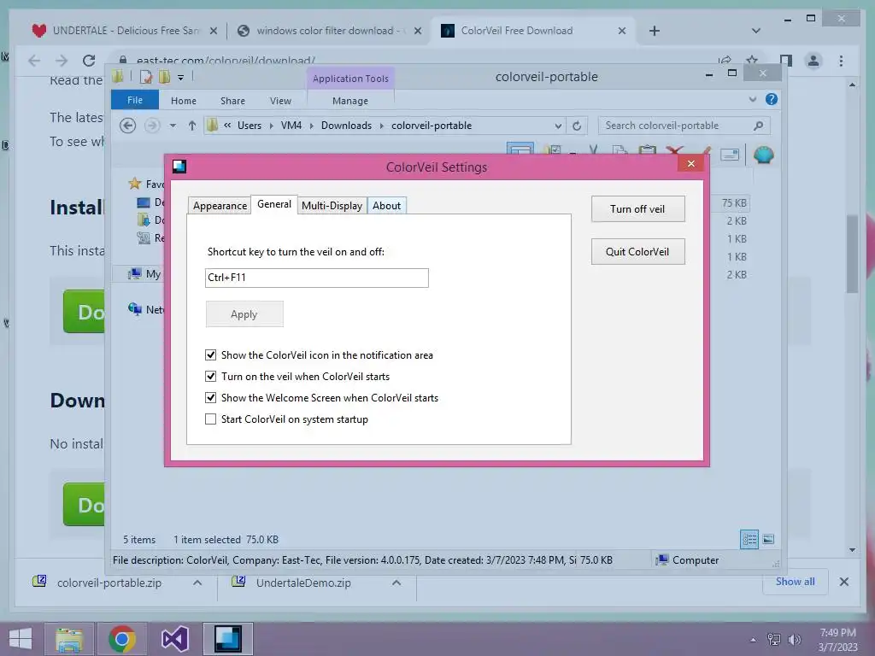Click the New folder icon in quick access toolbar
The image size is (875, 656).
164,77
